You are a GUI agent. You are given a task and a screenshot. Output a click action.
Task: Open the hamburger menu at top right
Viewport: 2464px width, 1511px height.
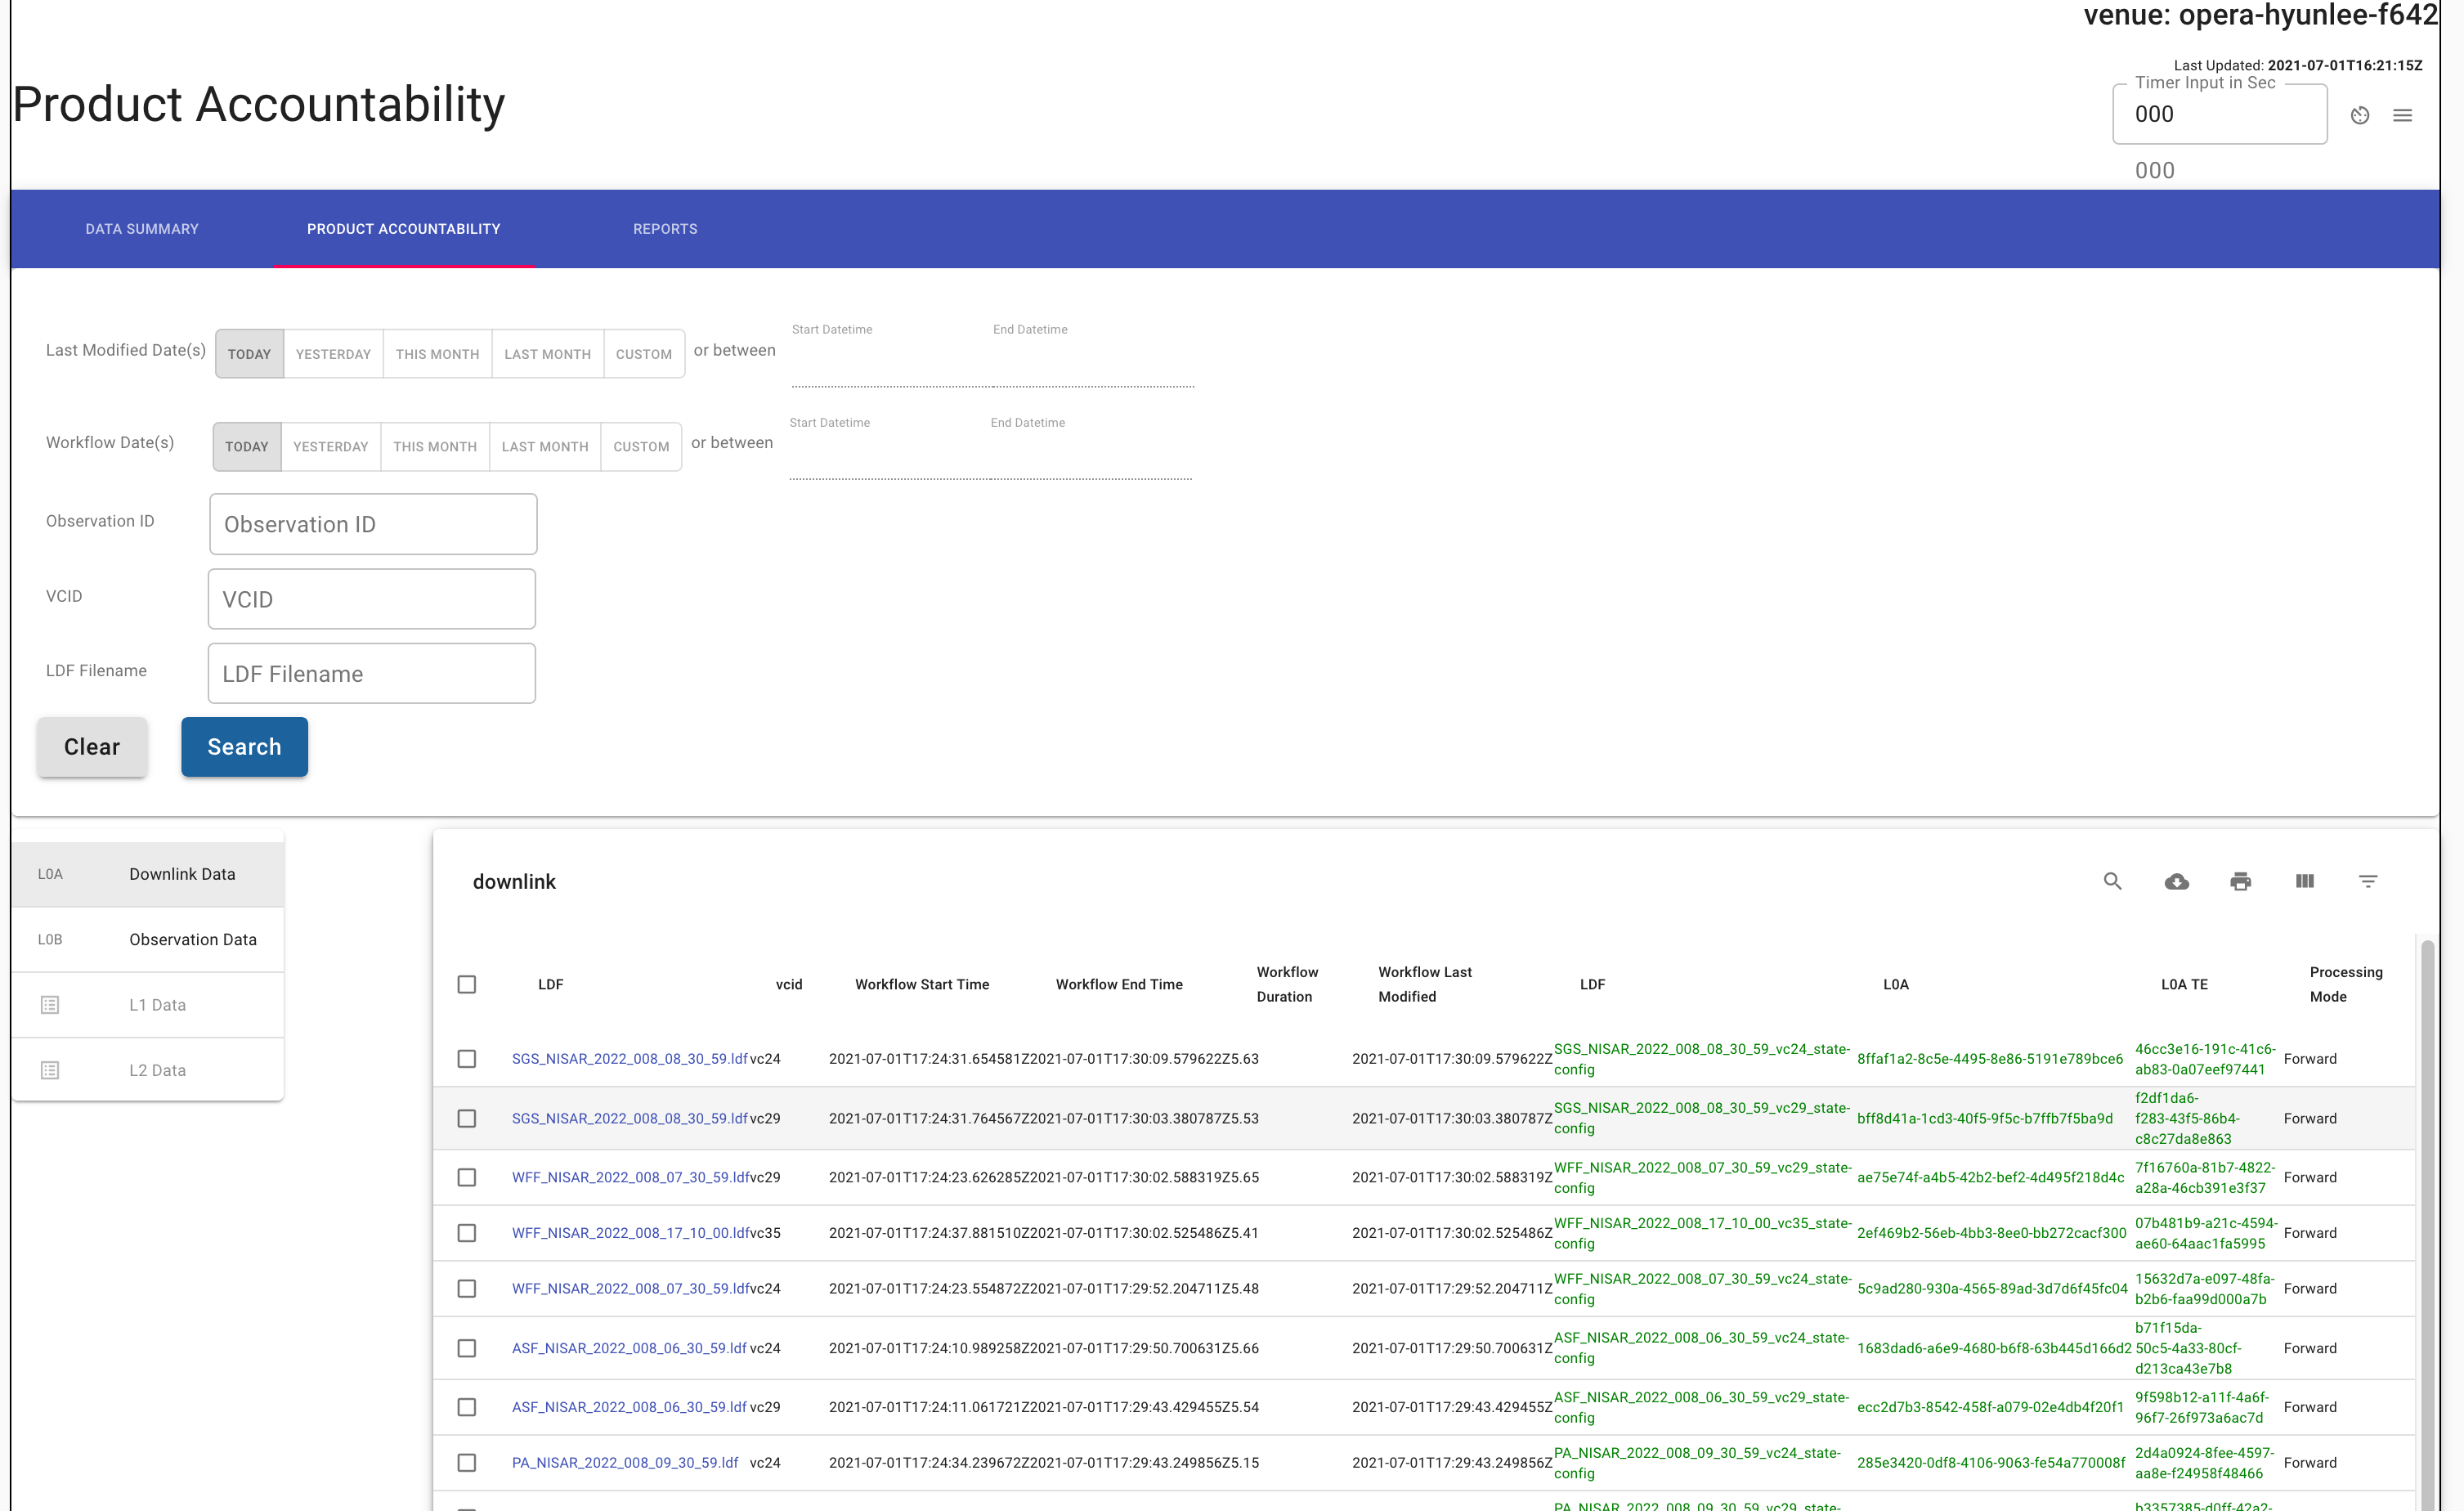click(2404, 115)
